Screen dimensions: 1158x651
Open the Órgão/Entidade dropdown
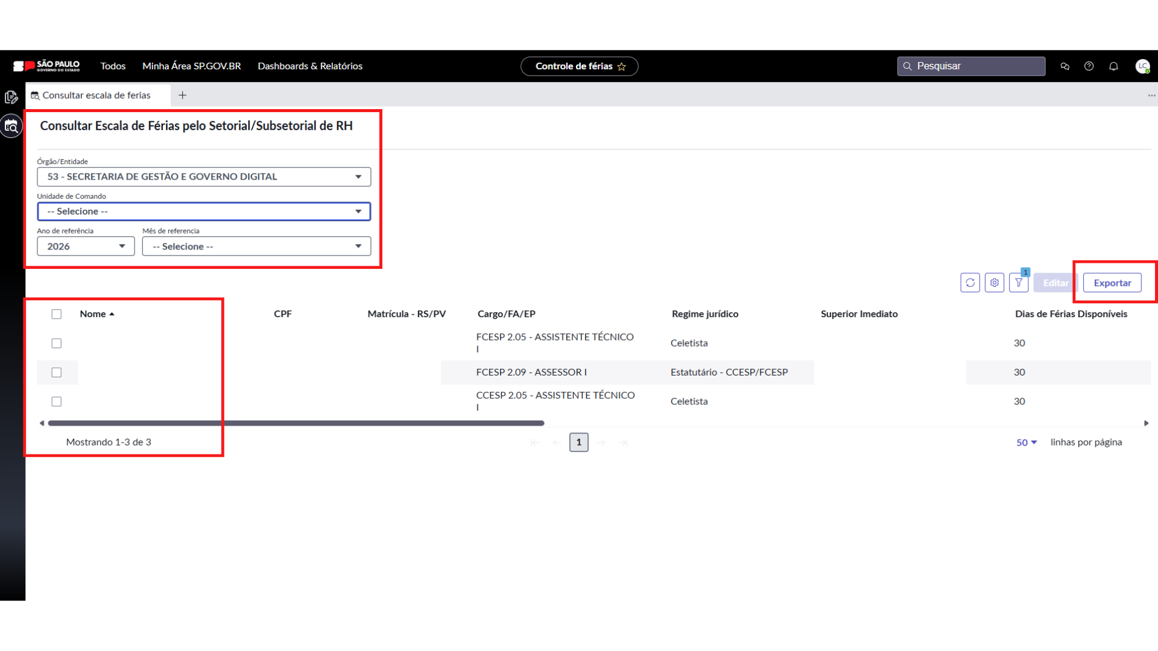pos(204,177)
